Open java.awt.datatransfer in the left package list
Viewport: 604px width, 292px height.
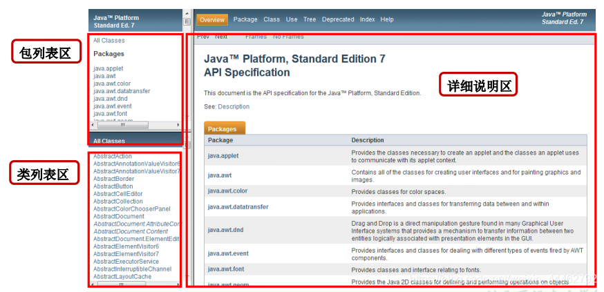click(122, 91)
